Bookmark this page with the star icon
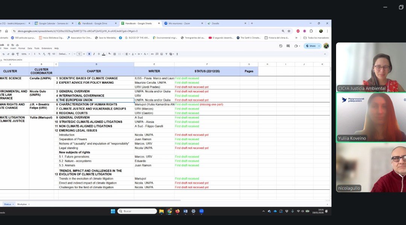The width and height of the screenshot is (406, 225). [x=289, y=31]
